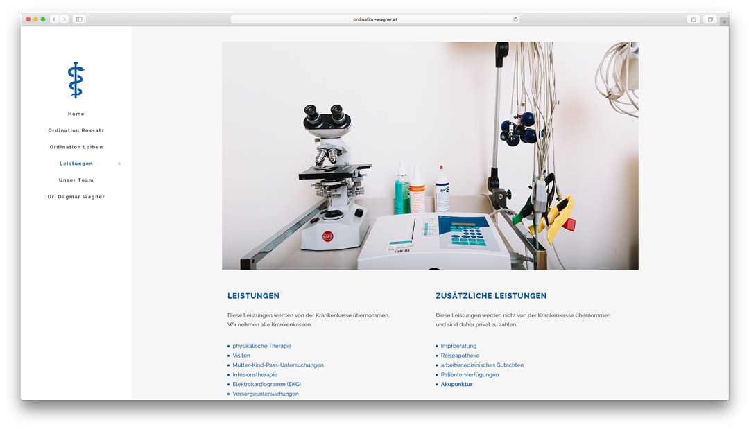
Task: Open Ordination Rossatz menu item
Action: (76, 130)
